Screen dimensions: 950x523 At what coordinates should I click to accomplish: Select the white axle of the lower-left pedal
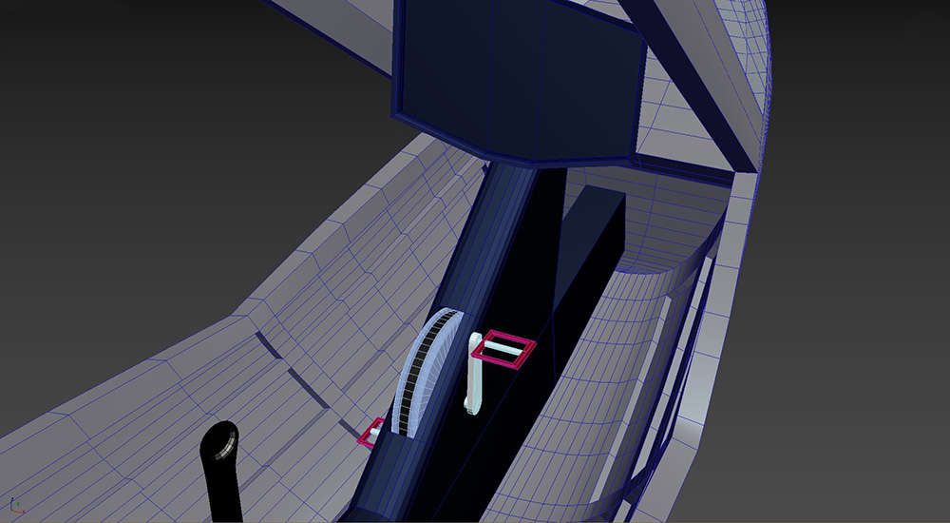click(x=376, y=433)
